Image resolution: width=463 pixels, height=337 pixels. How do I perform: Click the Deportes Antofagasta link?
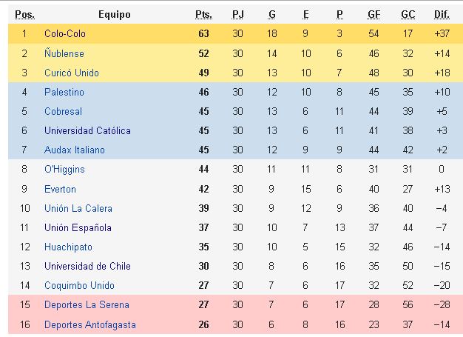click(x=90, y=324)
